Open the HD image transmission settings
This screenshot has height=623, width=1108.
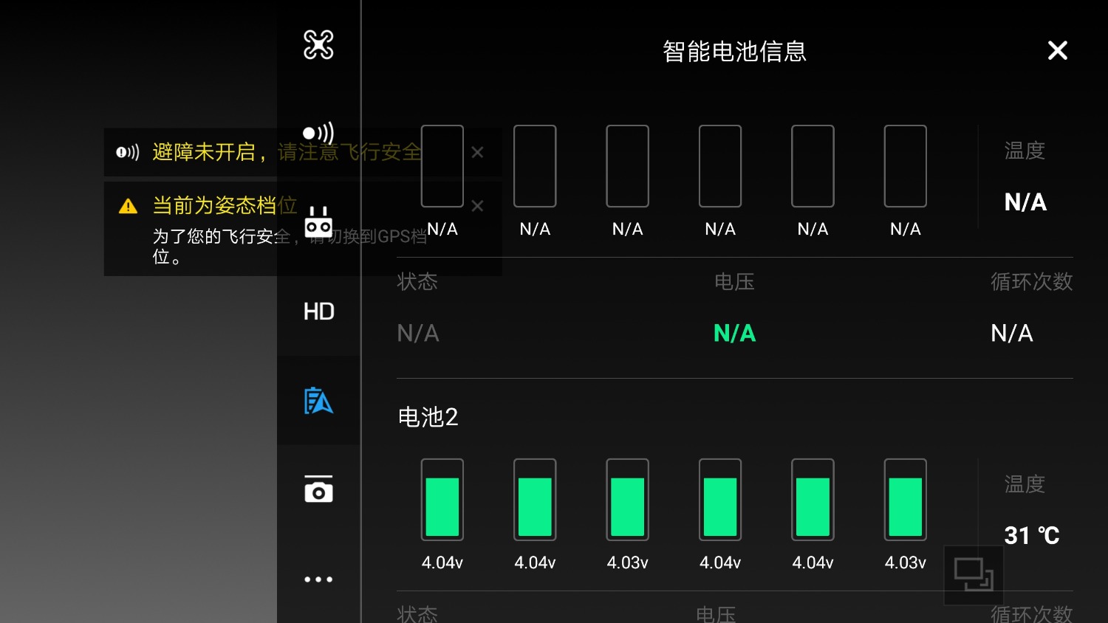pos(318,311)
